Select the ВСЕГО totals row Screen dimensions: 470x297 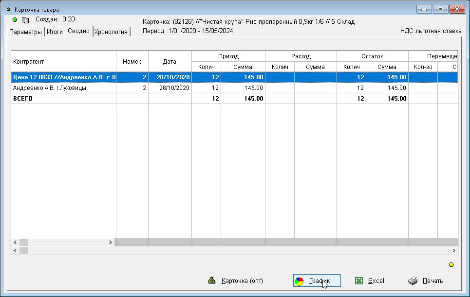pyautogui.click(x=63, y=98)
